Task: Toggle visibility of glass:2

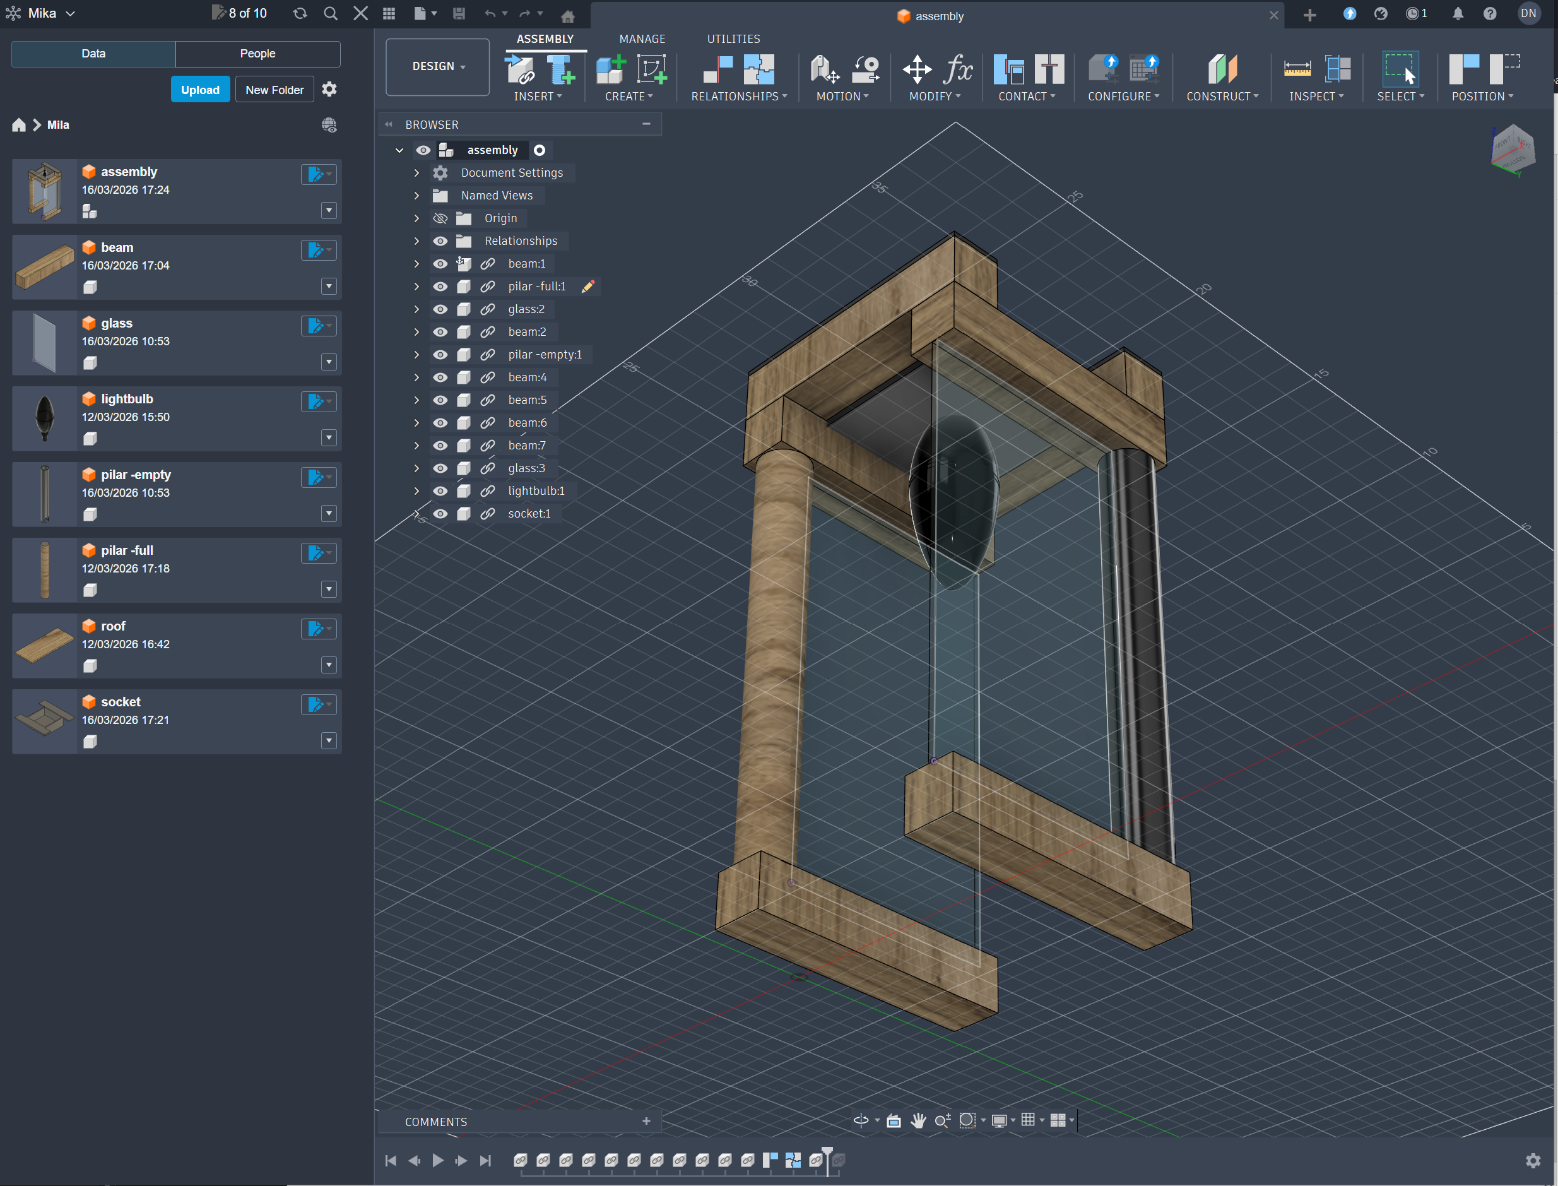Action: tap(440, 310)
